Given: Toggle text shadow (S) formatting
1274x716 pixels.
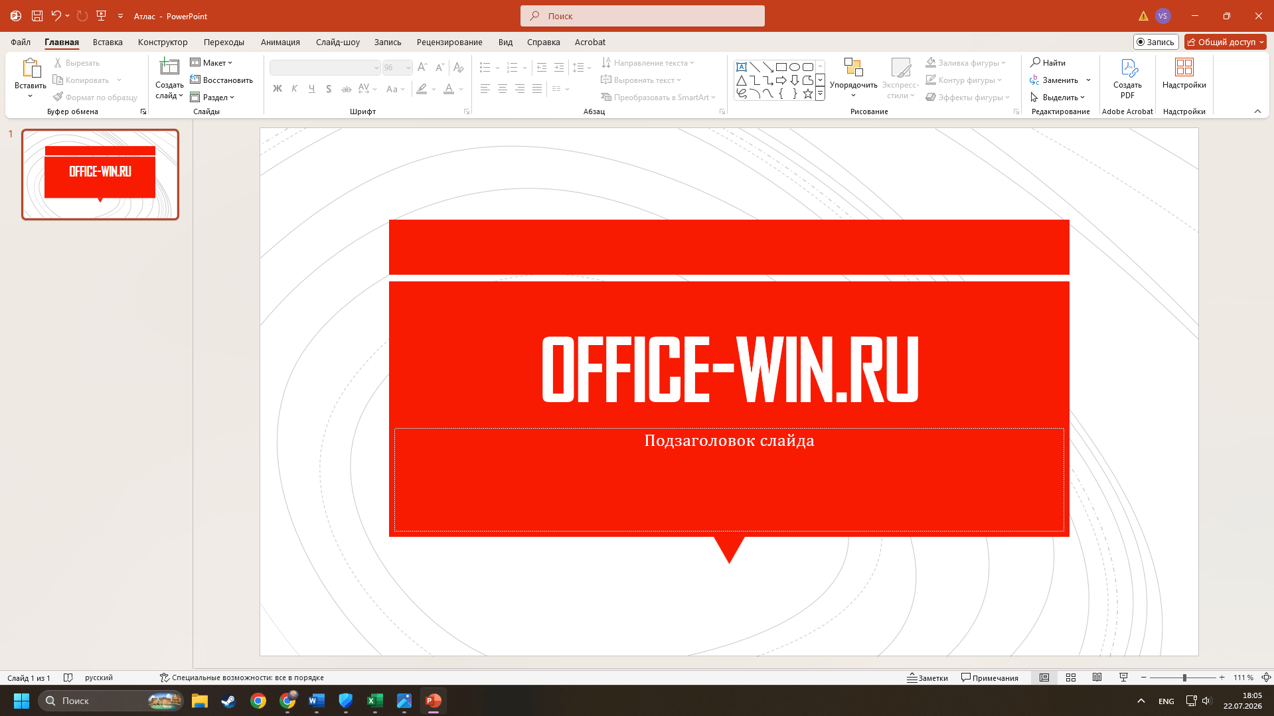Looking at the screenshot, I should coord(329,89).
